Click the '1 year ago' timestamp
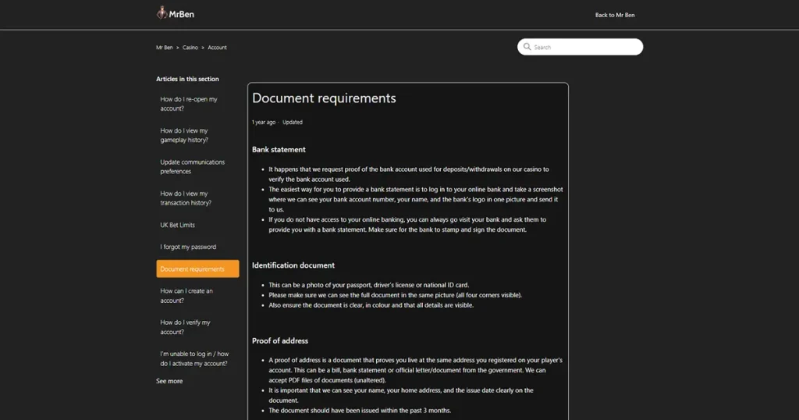Screen dimensions: 799x420 264,123
